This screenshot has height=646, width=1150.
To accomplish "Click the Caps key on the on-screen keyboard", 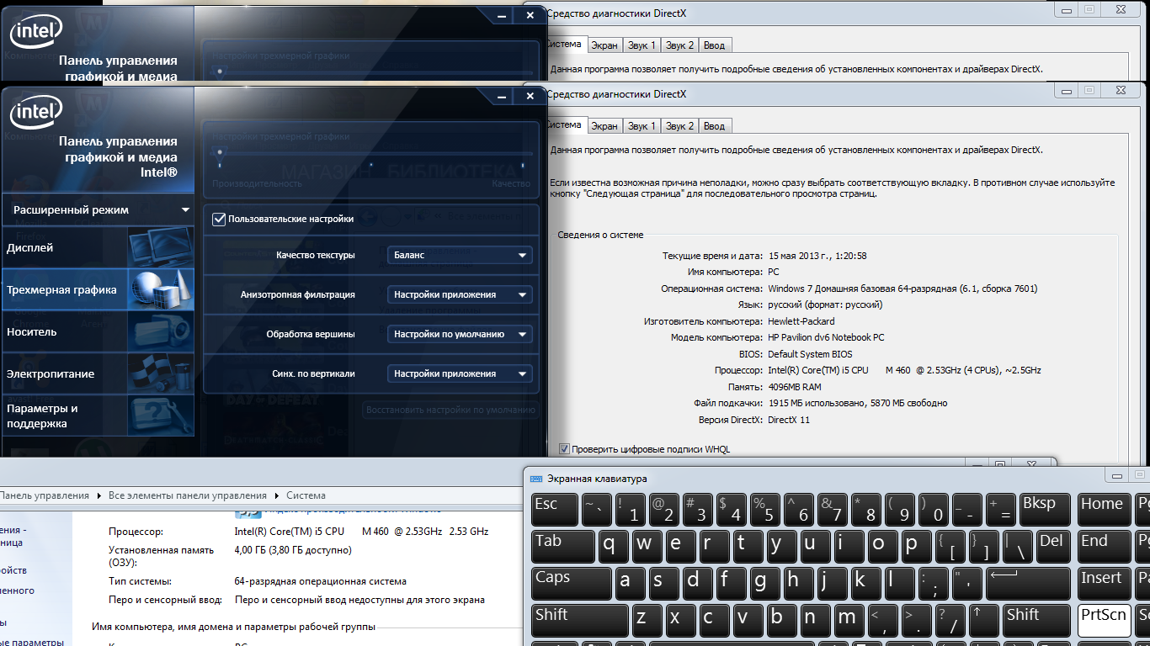I will click(x=572, y=582).
